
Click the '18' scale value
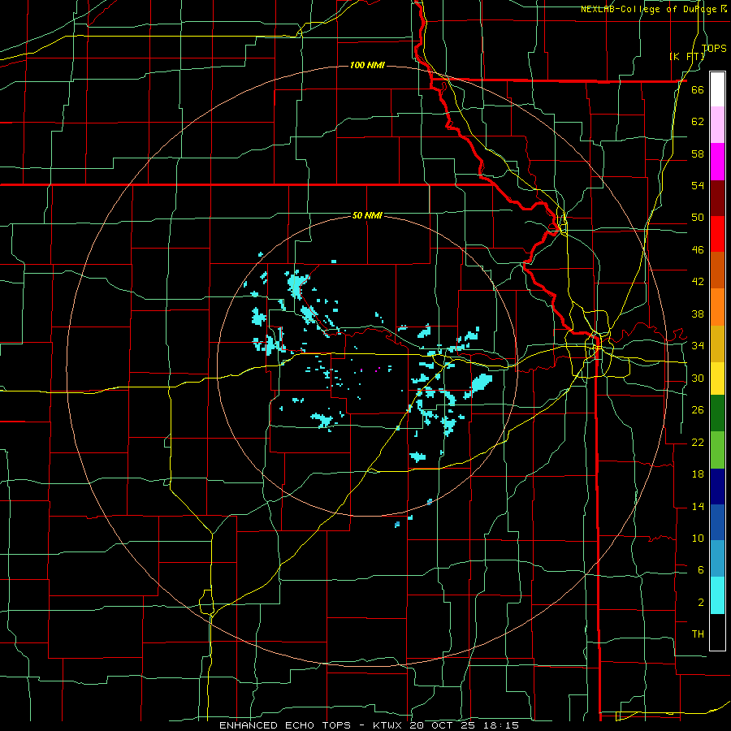click(x=698, y=474)
